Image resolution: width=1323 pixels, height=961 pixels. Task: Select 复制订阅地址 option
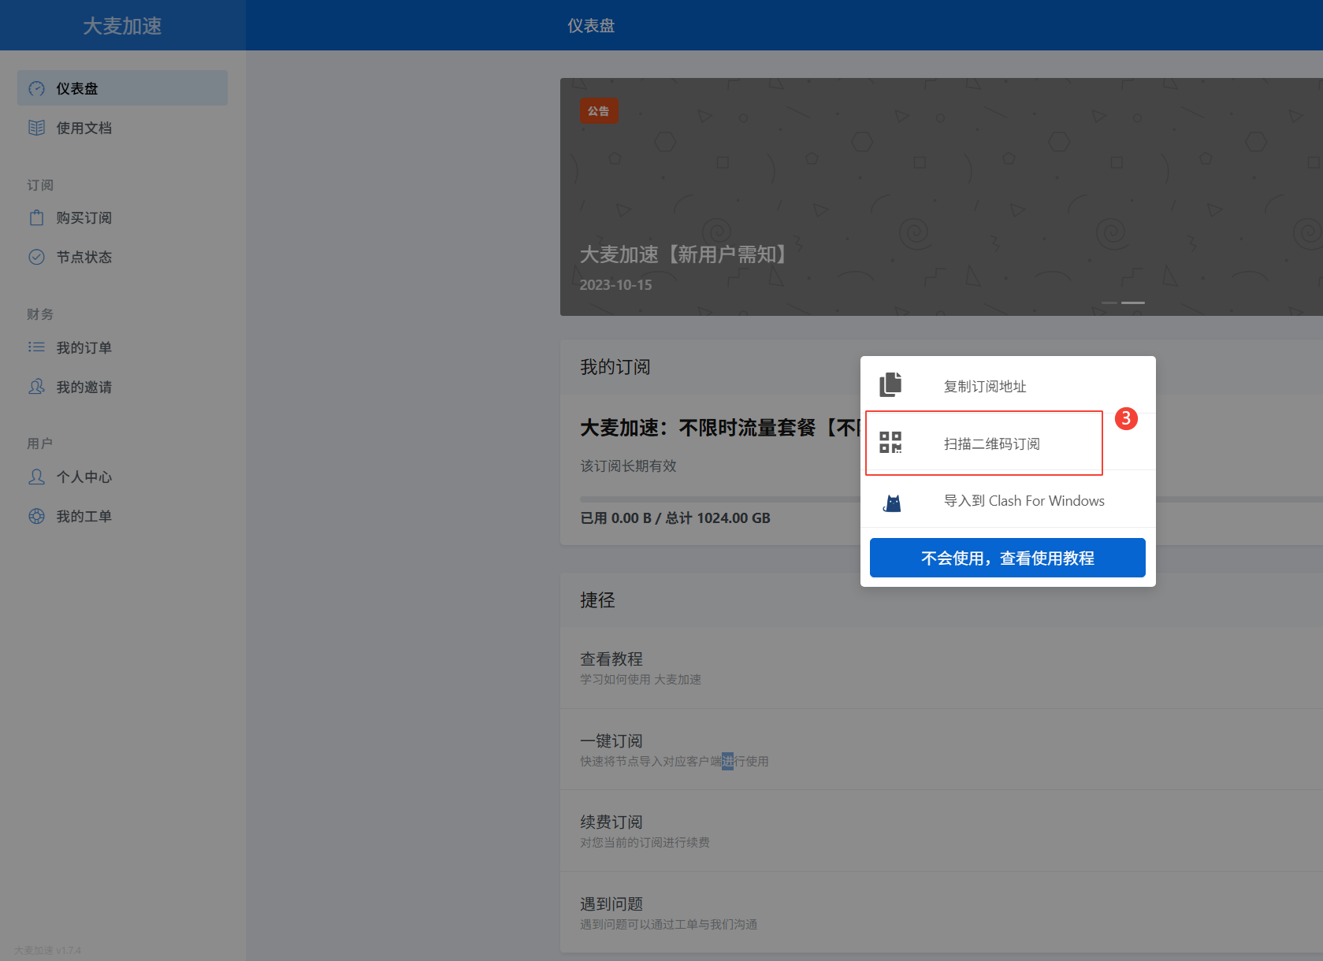(985, 386)
